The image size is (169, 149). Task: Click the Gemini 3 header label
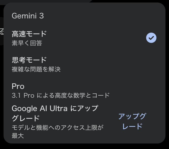[28, 16]
